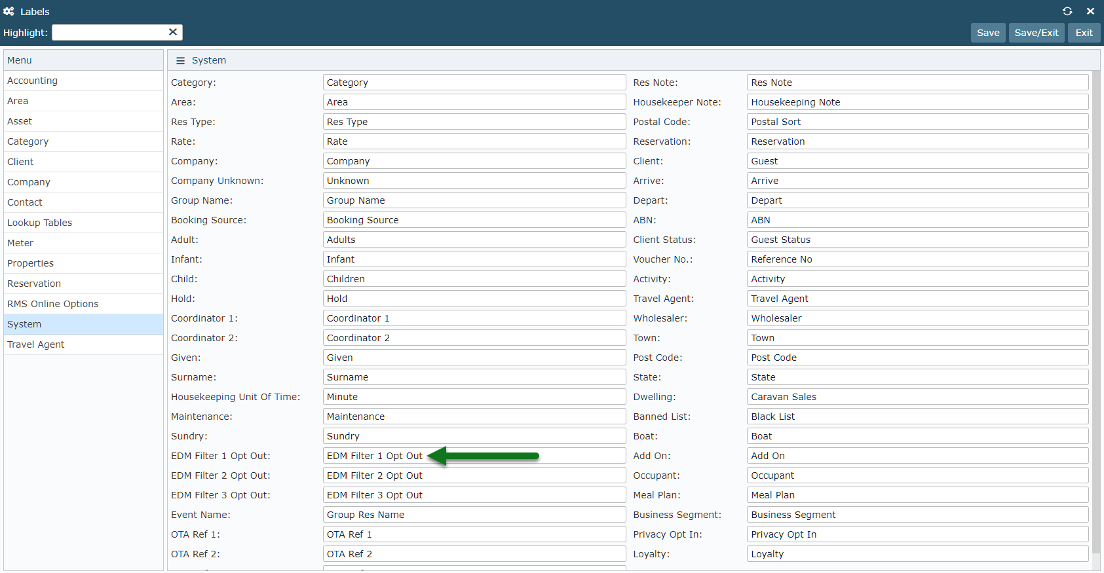
Task: Click the Booking Source input field
Action: click(x=474, y=220)
